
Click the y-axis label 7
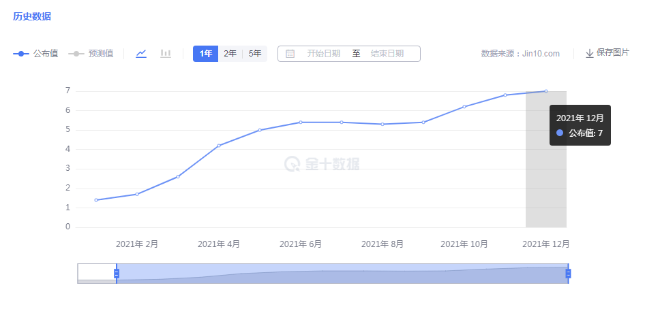[x=67, y=91]
